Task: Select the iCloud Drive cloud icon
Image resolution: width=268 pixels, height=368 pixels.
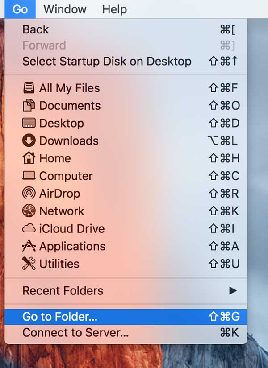Action: point(28,229)
